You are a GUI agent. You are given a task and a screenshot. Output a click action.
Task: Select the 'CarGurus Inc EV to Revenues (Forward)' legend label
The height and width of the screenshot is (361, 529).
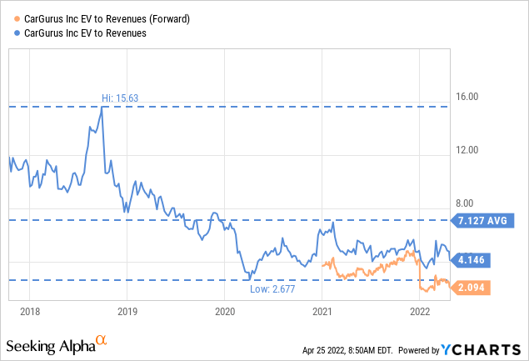(x=107, y=19)
